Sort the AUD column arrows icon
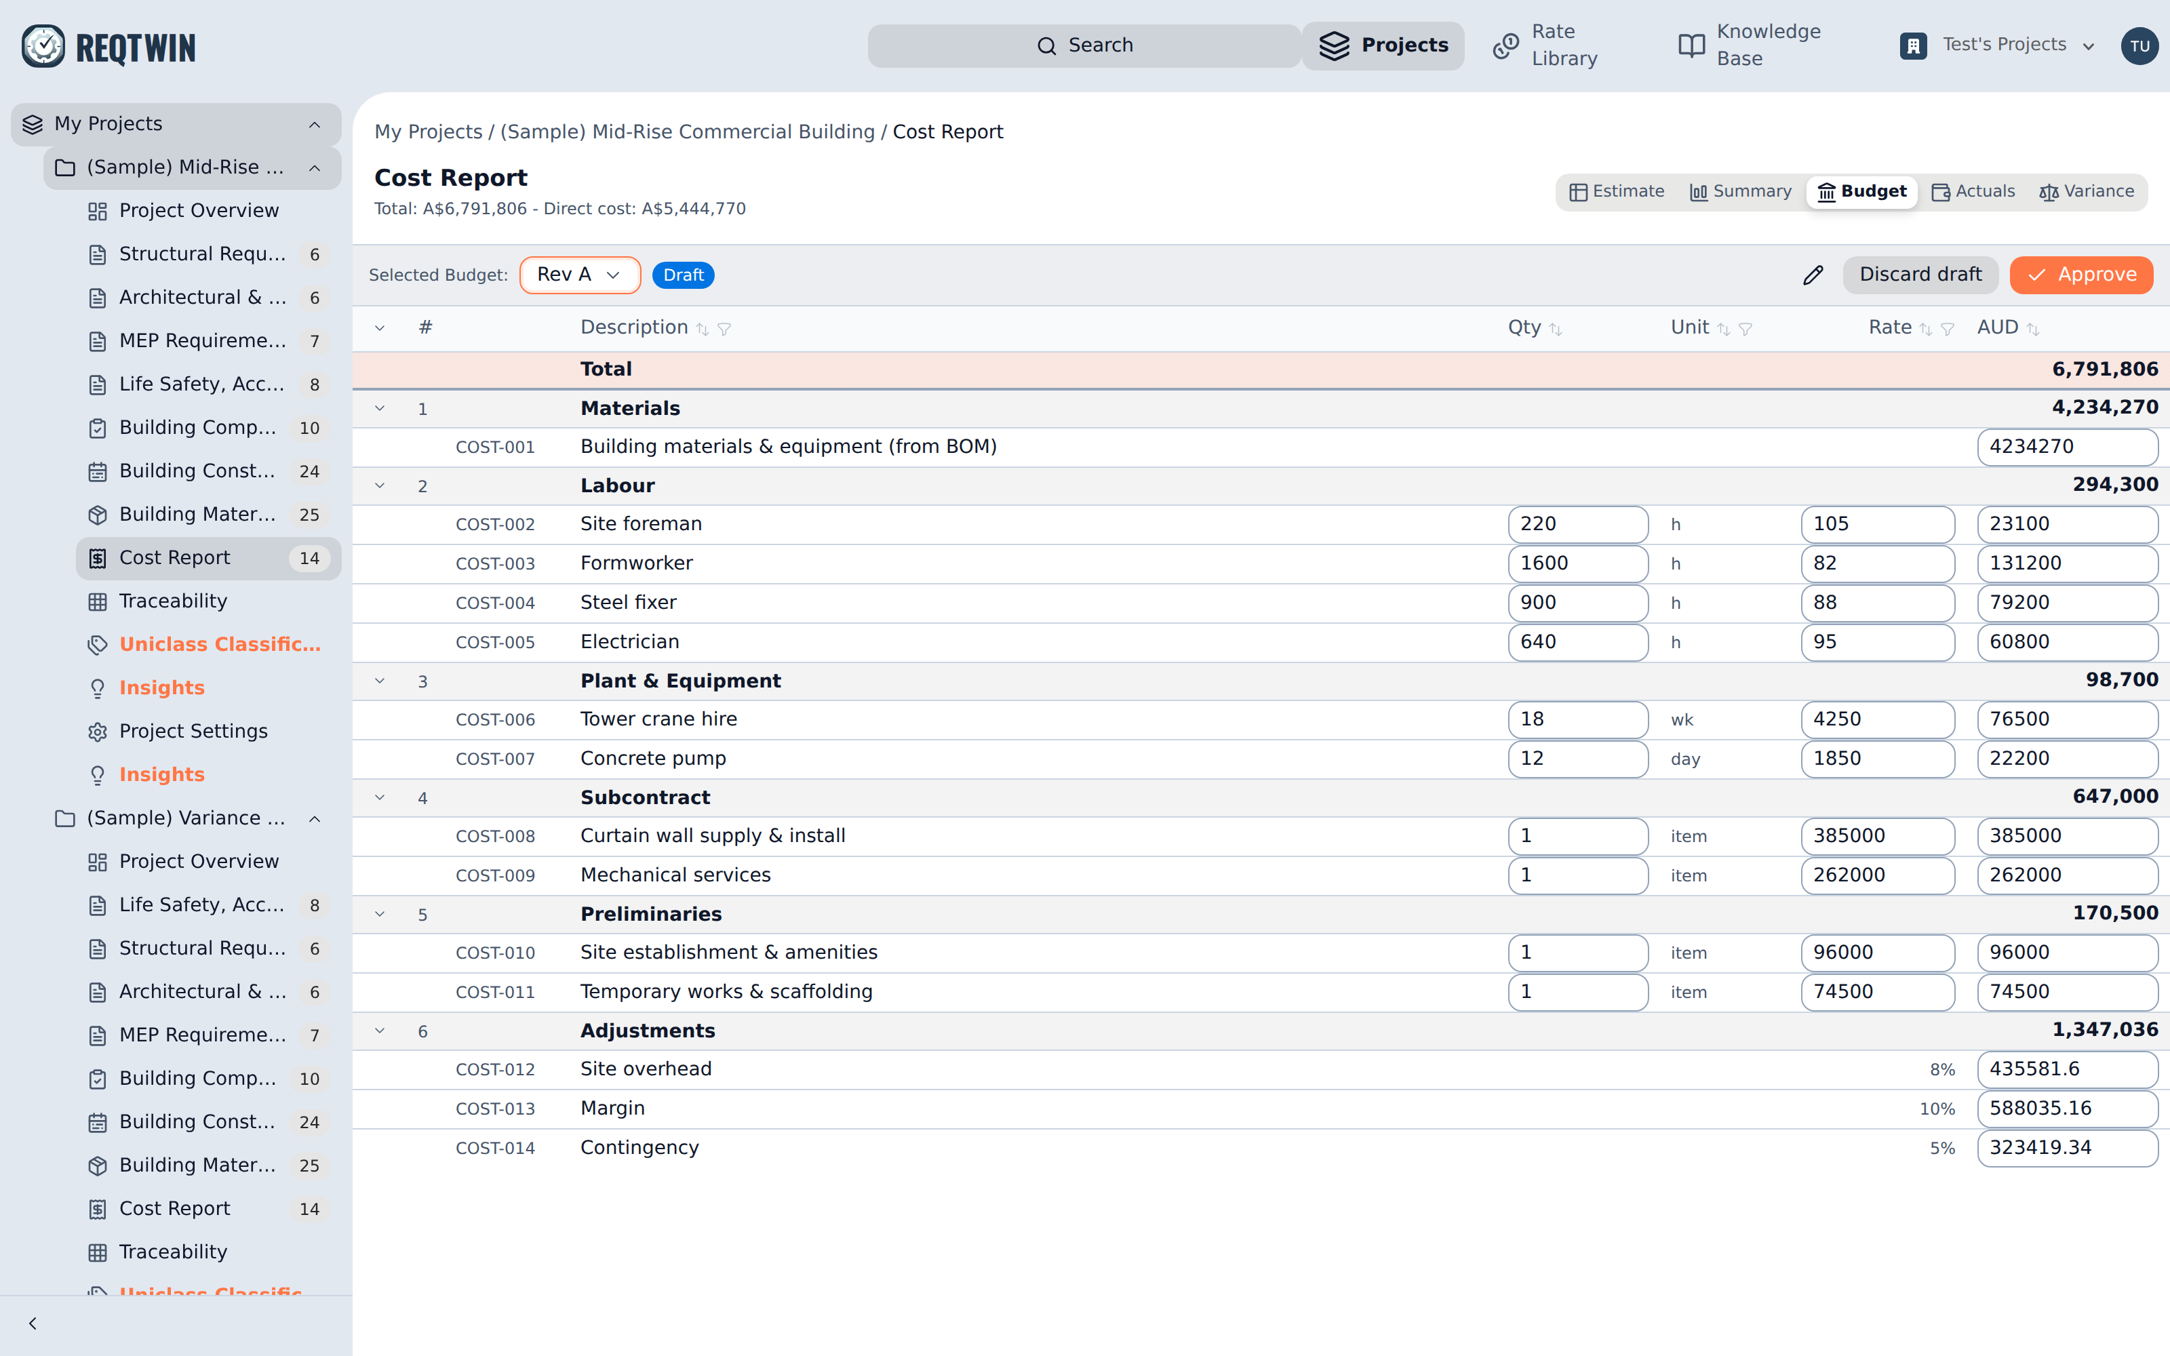Image resolution: width=2170 pixels, height=1356 pixels. coord(2033,329)
